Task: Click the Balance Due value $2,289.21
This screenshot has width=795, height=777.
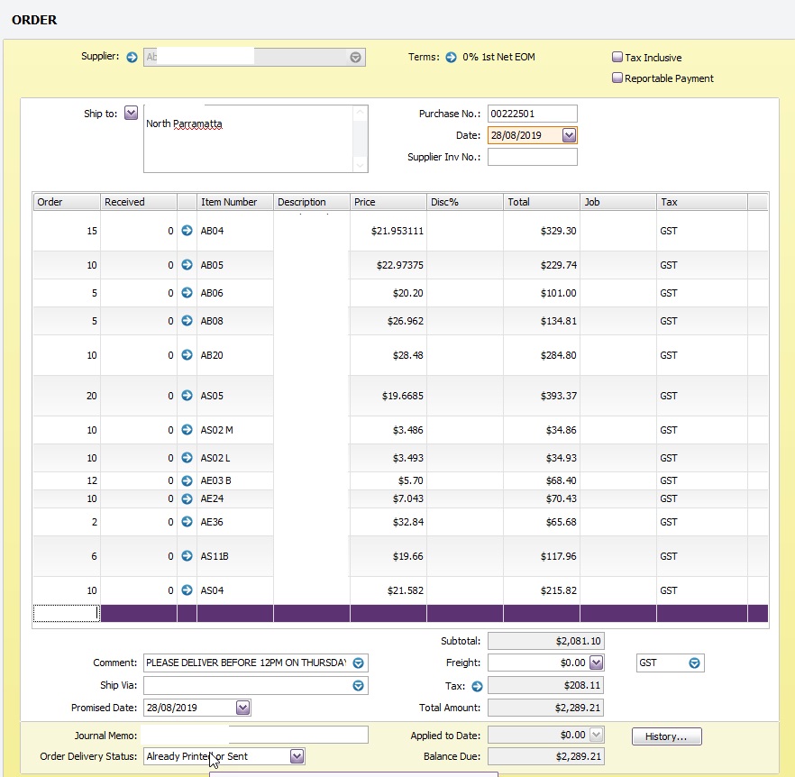Action: [545, 756]
